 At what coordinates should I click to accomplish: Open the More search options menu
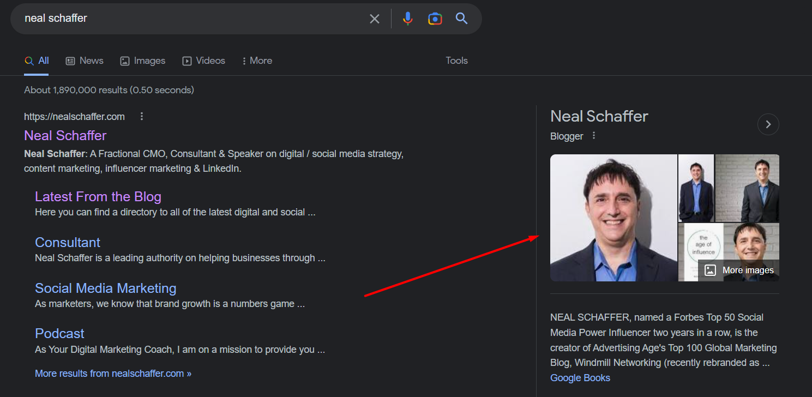257,61
